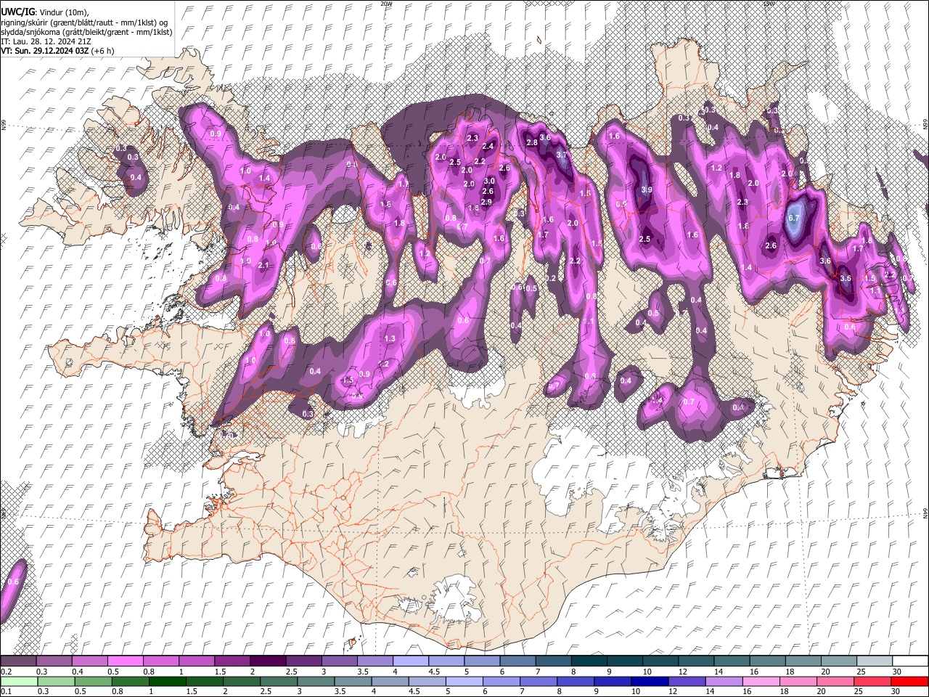
Task: Click the 20W longitude label at top edge
Action: click(386, 4)
